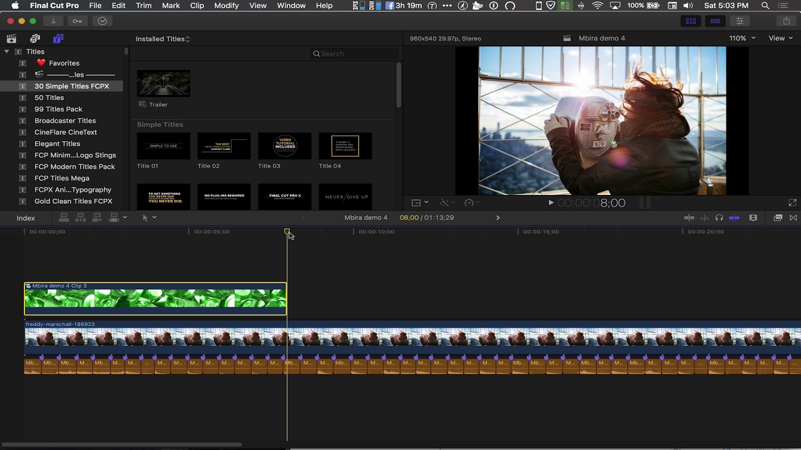Select the Favorites titles category
This screenshot has width=801, height=450.
(x=64, y=63)
